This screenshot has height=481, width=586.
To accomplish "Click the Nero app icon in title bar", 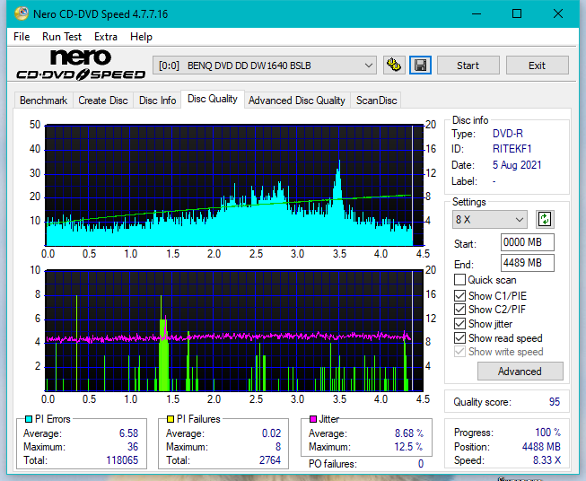I will pos(22,13).
